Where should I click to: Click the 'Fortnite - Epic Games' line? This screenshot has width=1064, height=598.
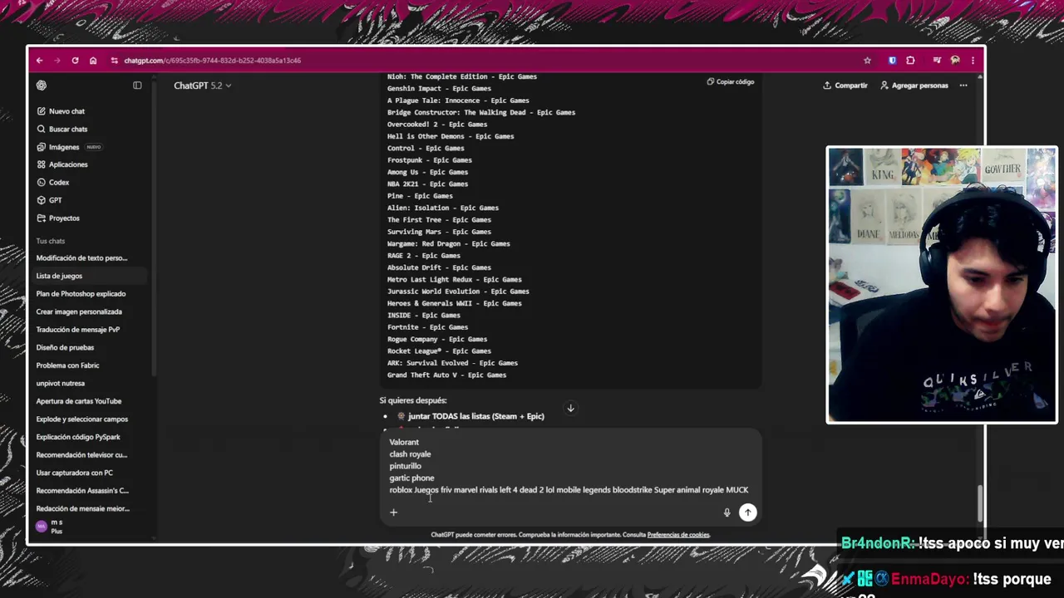tap(427, 327)
